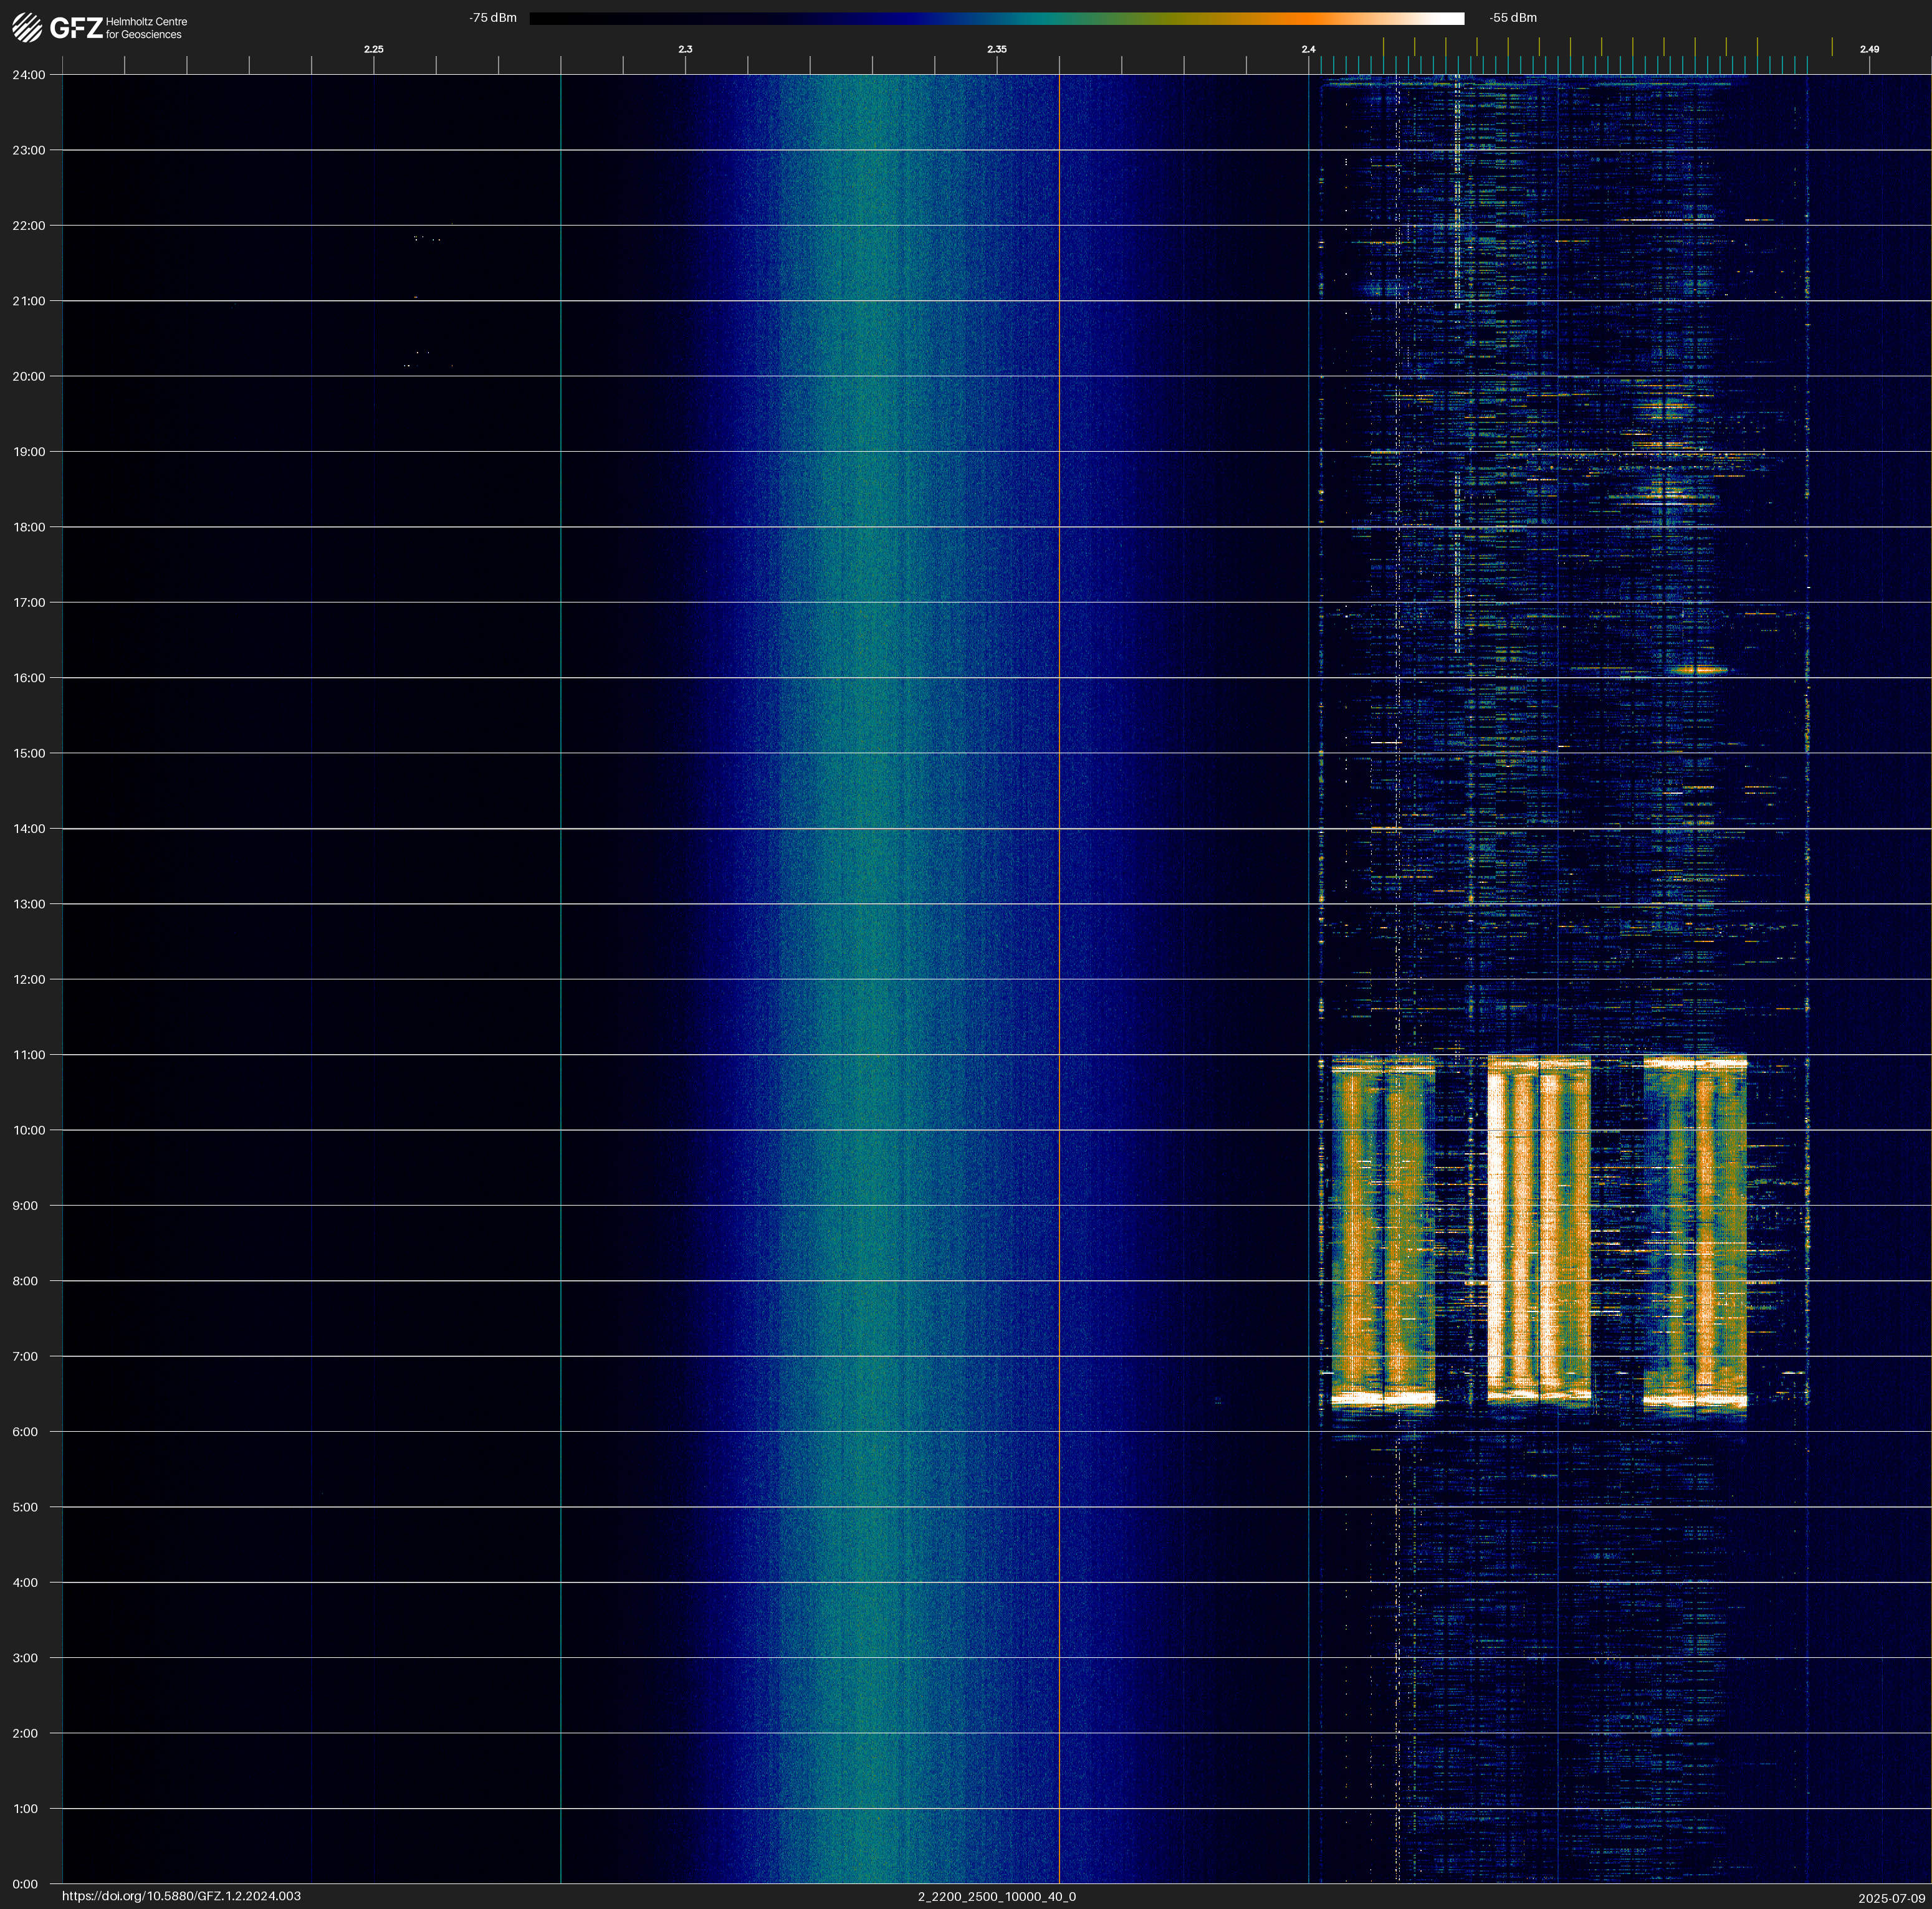Screen dimensions: 1932x1909
Task: Click the 24:00 time axis label
Action: (x=29, y=75)
